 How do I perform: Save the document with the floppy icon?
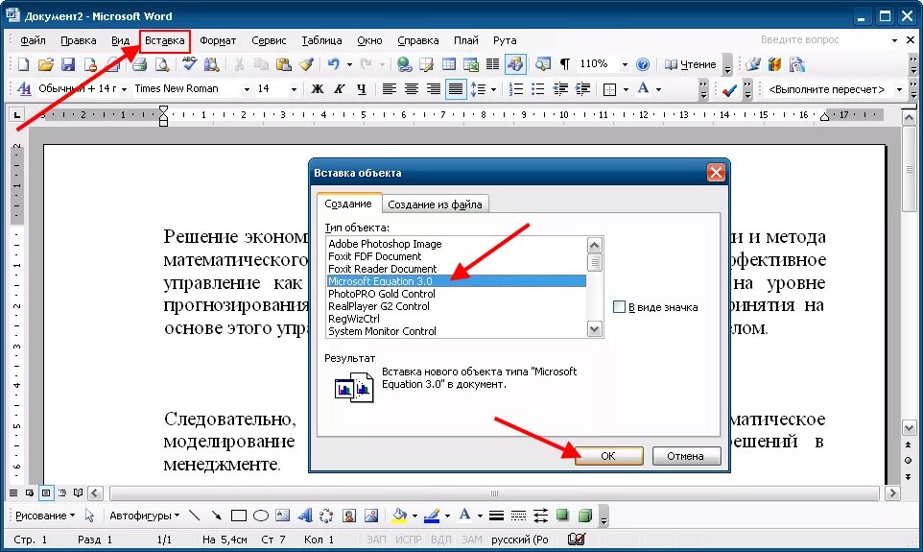click(x=68, y=64)
